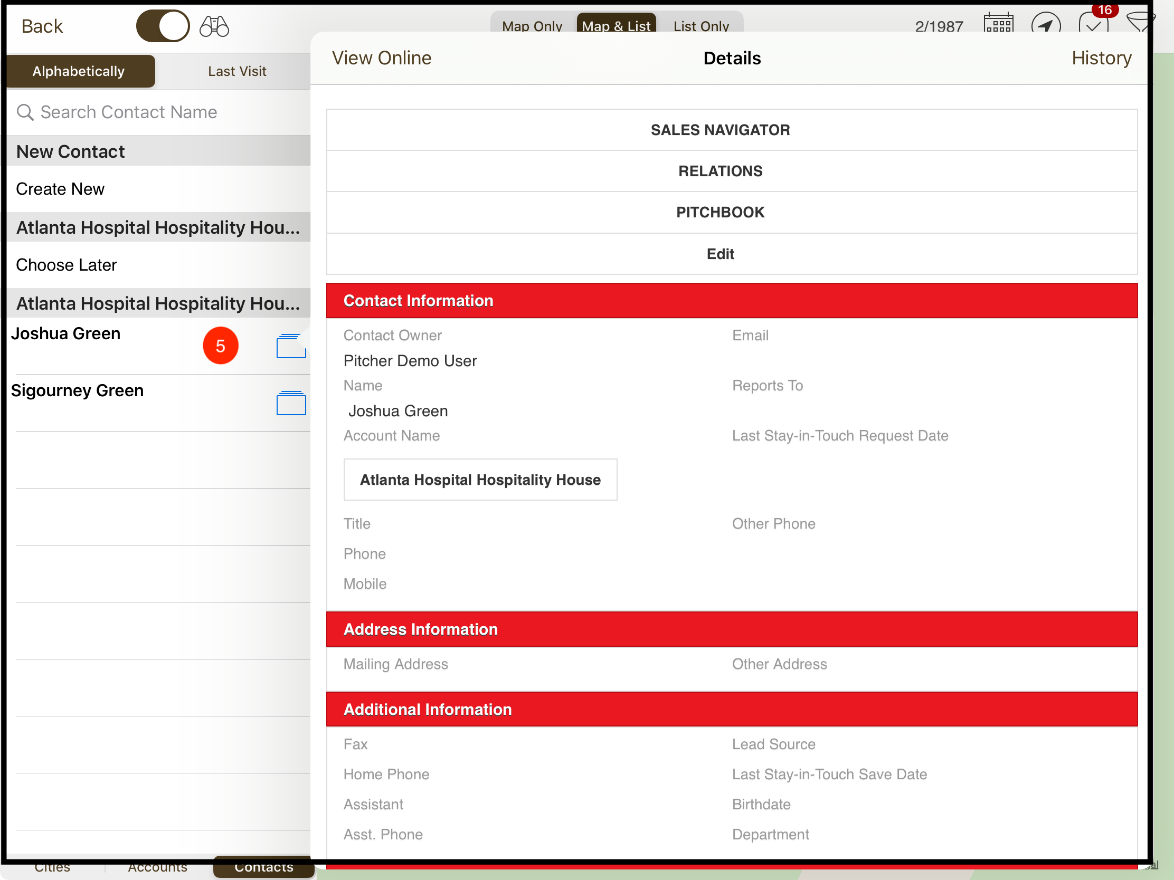Click the View Online link
Image resolution: width=1174 pixels, height=880 pixels.
382,58
